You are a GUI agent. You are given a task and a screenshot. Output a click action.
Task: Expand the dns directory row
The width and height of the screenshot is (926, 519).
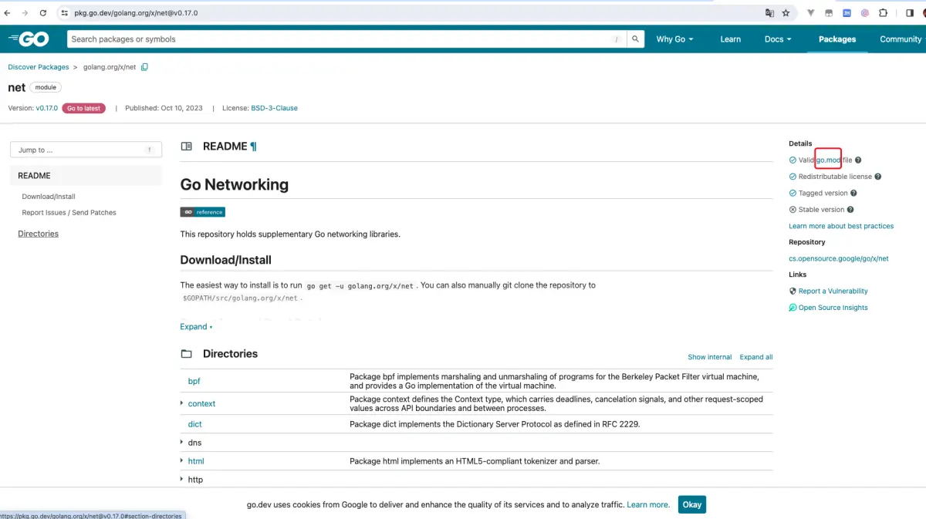pyautogui.click(x=182, y=443)
